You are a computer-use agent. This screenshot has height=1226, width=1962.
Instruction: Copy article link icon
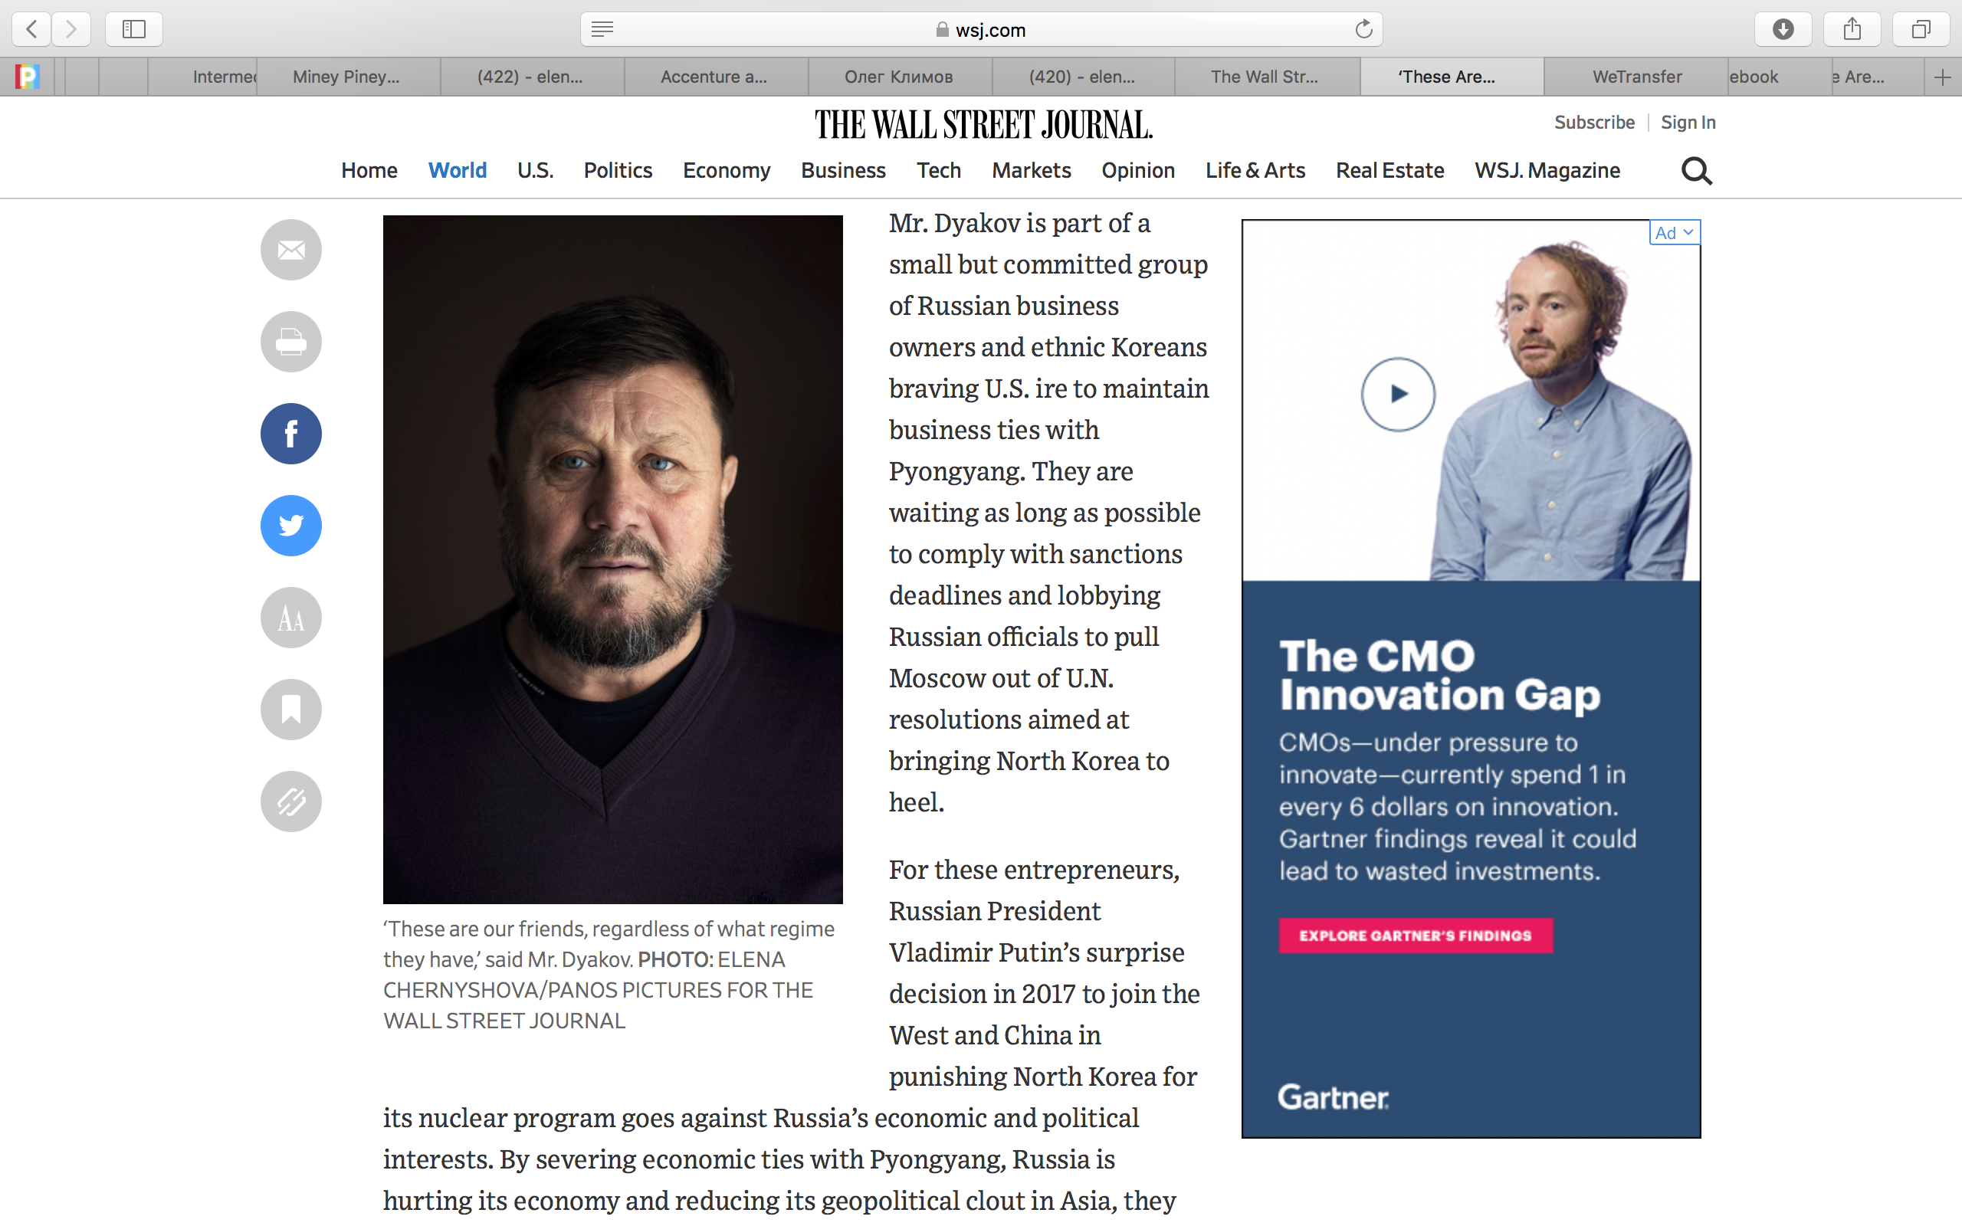tap(291, 801)
